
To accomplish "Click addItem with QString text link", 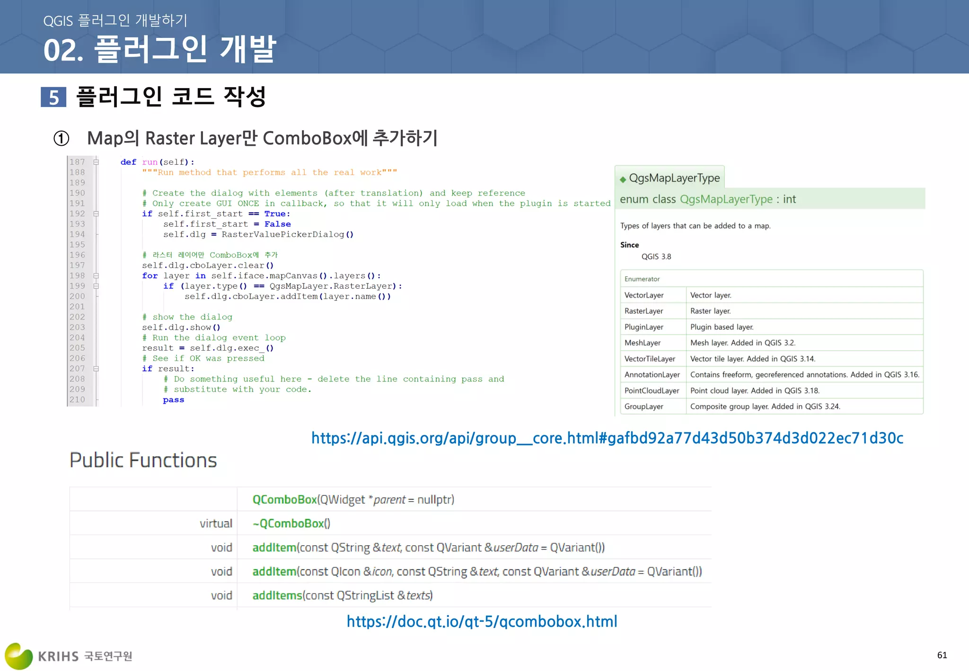I will tap(274, 547).
